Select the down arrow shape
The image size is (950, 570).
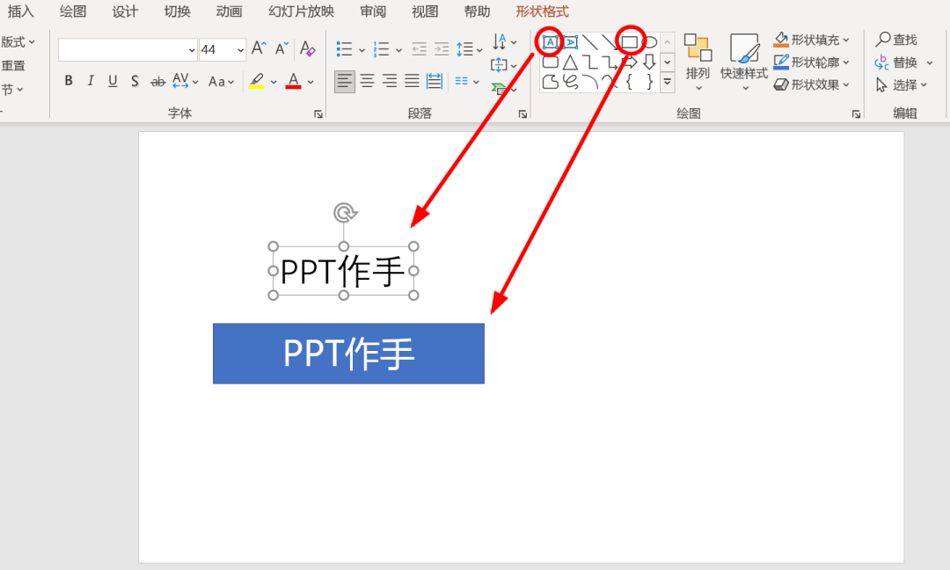pos(649,62)
